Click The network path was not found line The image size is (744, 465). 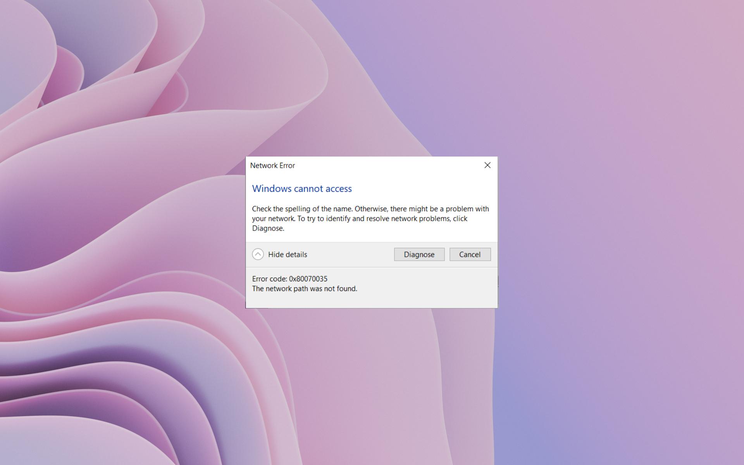pos(305,289)
